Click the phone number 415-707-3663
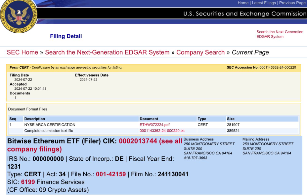The height and width of the screenshot is (196, 307). (x=196, y=158)
